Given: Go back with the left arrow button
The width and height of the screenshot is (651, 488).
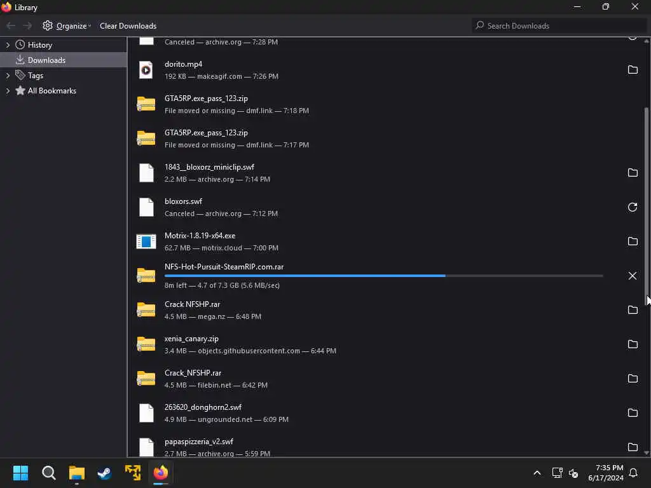Looking at the screenshot, I should pyautogui.click(x=11, y=25).
